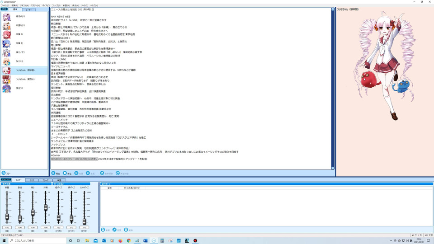The image size is (434, 244).
Task: Click the text editor scrollbar up arrow
Action: [333, 9]
